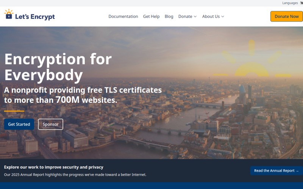Expand the About Us dropdown menu
303x189 pixels.
tap(213, 16)
